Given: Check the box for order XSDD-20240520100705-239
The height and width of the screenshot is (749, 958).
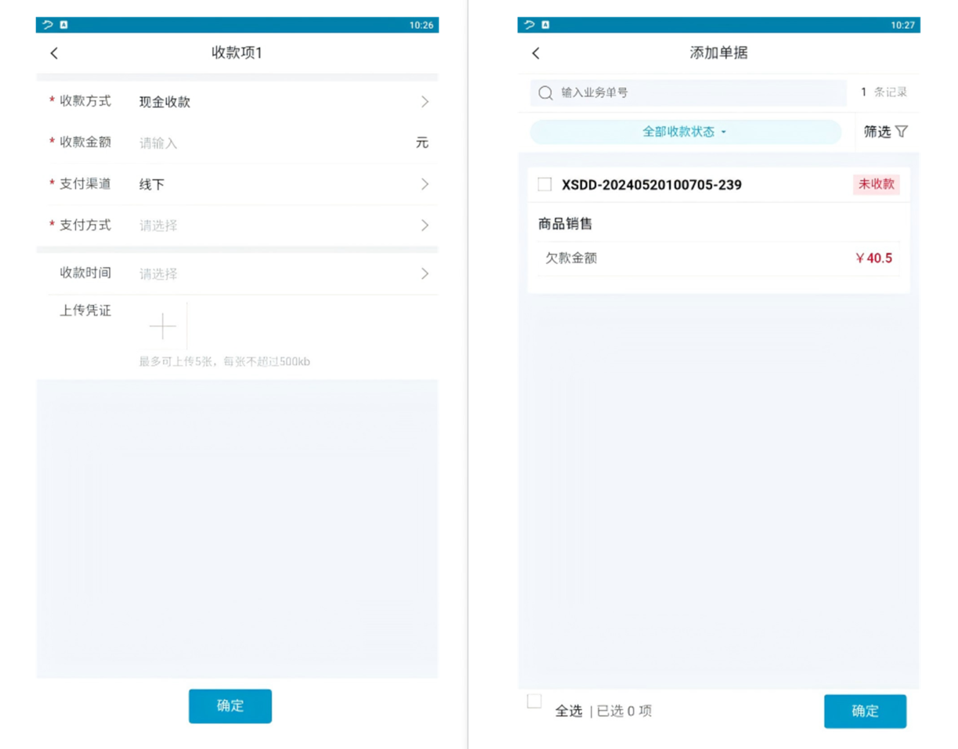Looking at the screenshot, I should pos(544,185).
